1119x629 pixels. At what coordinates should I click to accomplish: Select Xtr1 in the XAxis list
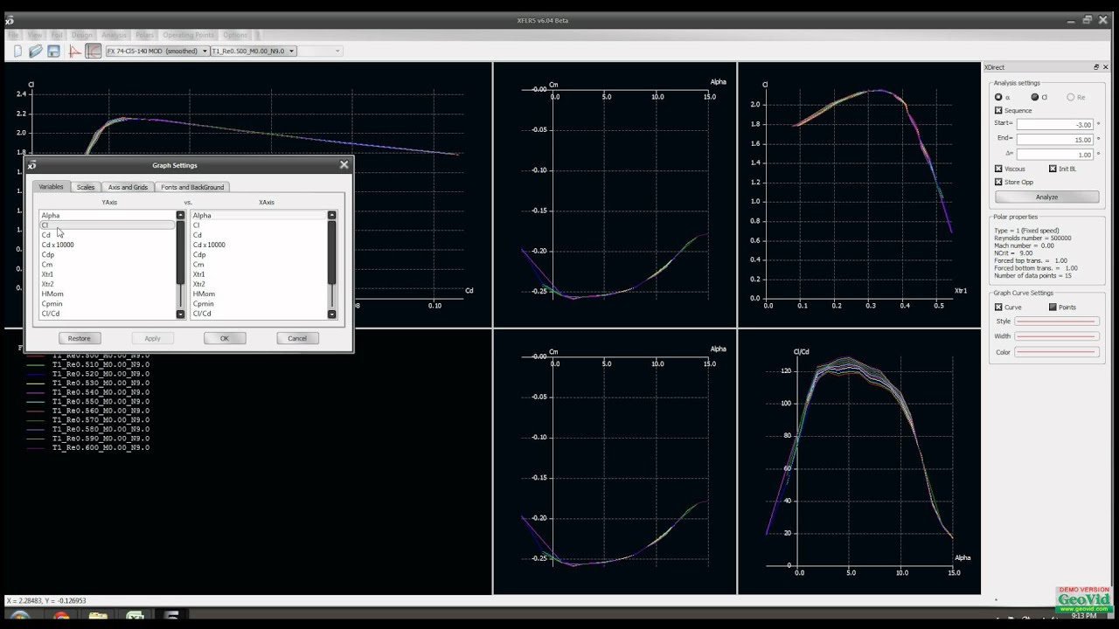tap(258, 274)
